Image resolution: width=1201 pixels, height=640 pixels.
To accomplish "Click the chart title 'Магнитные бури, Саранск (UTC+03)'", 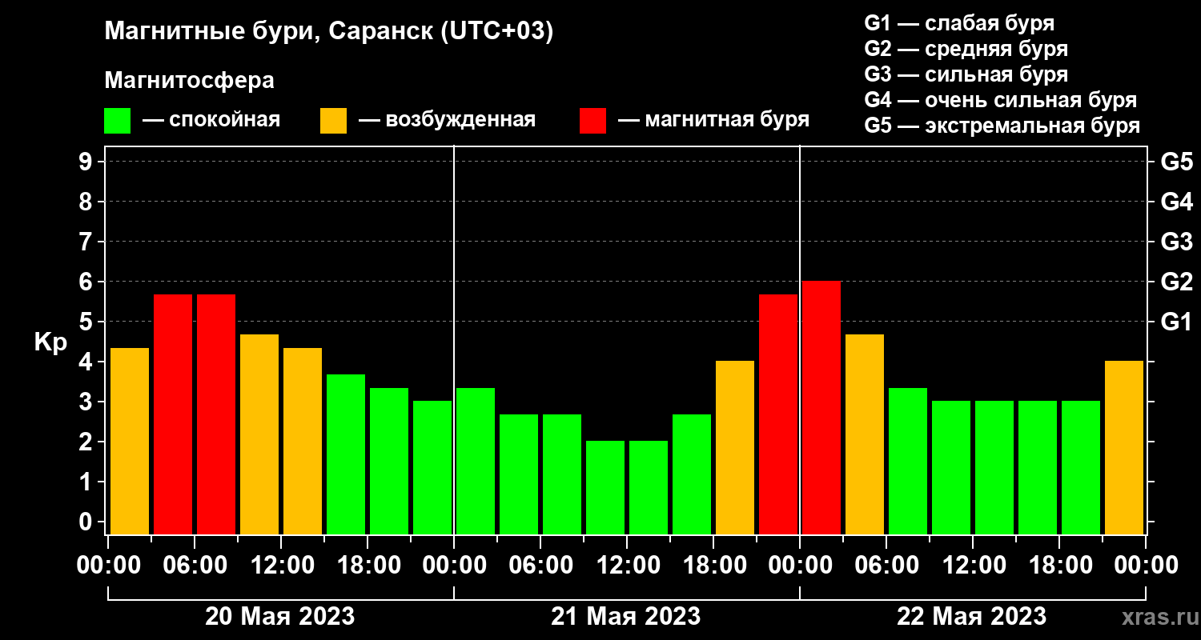I will point(329,33).
